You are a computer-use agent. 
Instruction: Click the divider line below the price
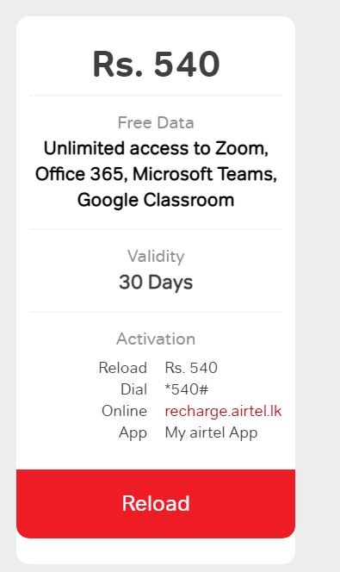(156, 96)
